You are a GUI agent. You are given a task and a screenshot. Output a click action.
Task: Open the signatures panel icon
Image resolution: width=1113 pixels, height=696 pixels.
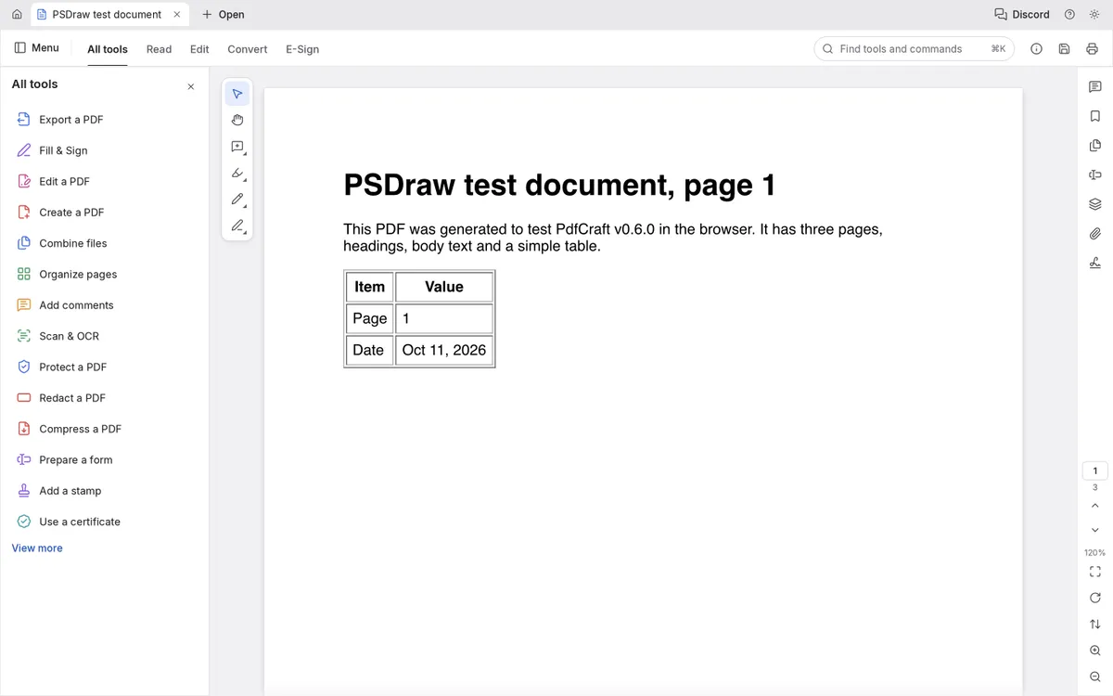1095,263
